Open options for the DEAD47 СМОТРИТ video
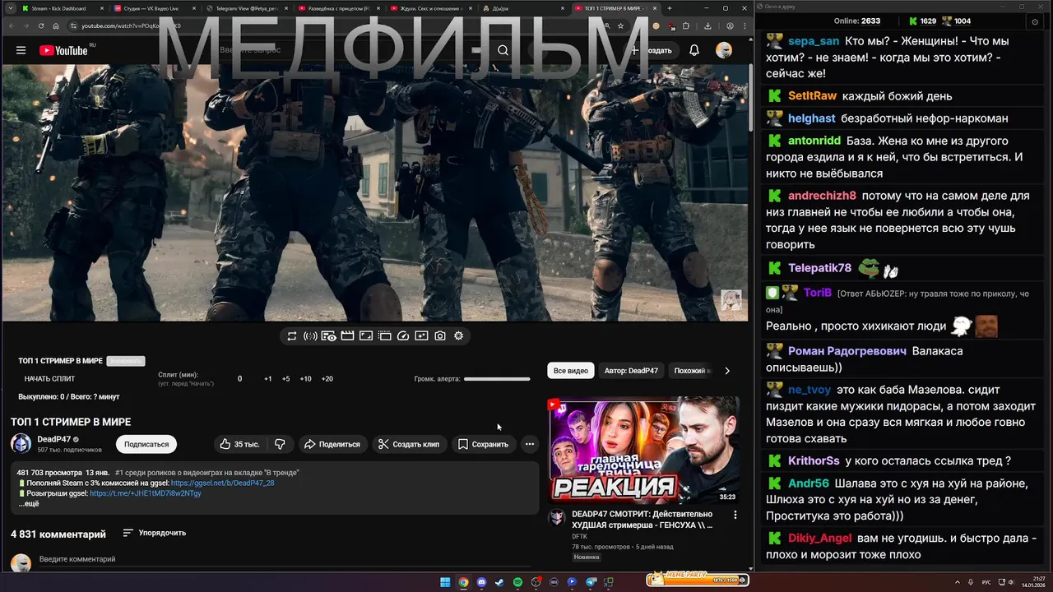Screen dimensions: 1053x592 735,516
